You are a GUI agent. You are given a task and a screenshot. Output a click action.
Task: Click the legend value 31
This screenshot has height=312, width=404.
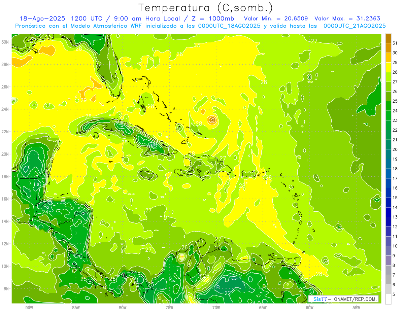pyautogui.click(x=395, y=43)
